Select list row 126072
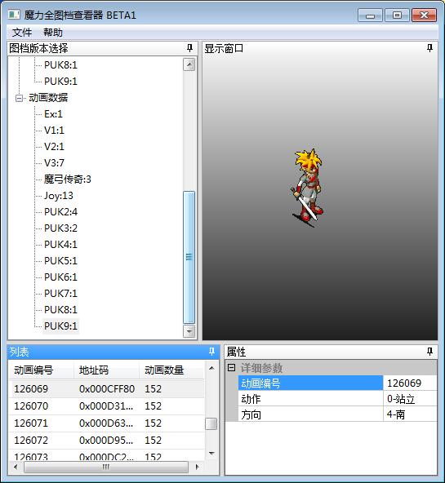Viewport: 445px width, 483px height. (107, 441)
